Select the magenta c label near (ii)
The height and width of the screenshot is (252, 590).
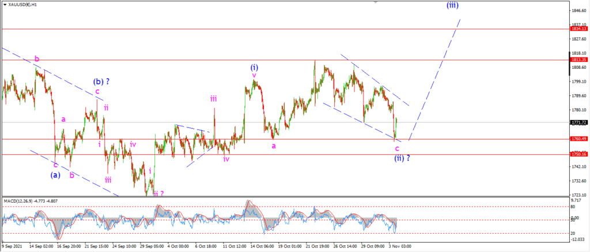[x=397, y=149]
